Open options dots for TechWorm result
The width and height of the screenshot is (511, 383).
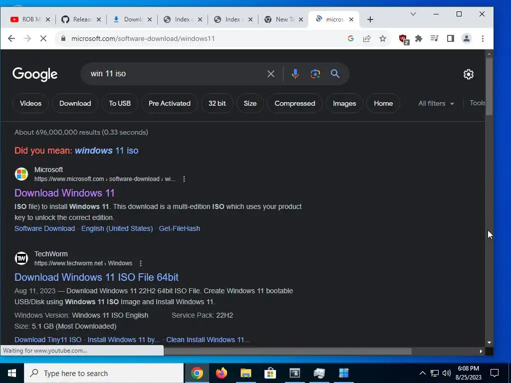pos(140,263)
